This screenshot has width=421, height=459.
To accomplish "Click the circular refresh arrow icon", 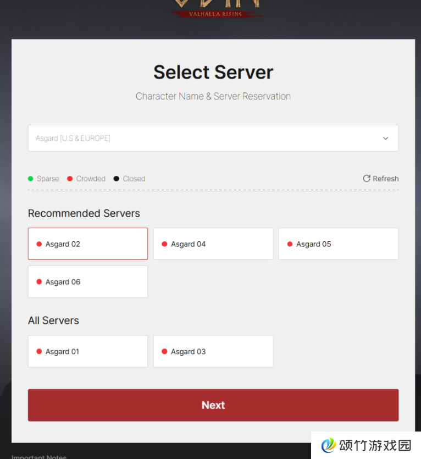I will 367,178.
